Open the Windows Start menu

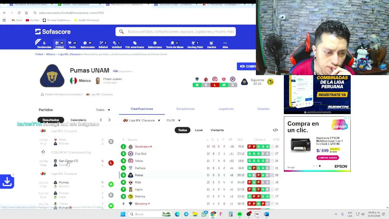123,214
